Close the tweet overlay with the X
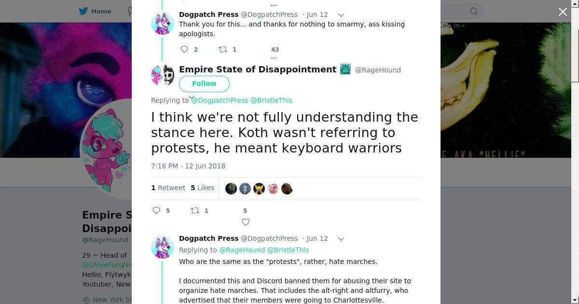 tap(563, 12)
